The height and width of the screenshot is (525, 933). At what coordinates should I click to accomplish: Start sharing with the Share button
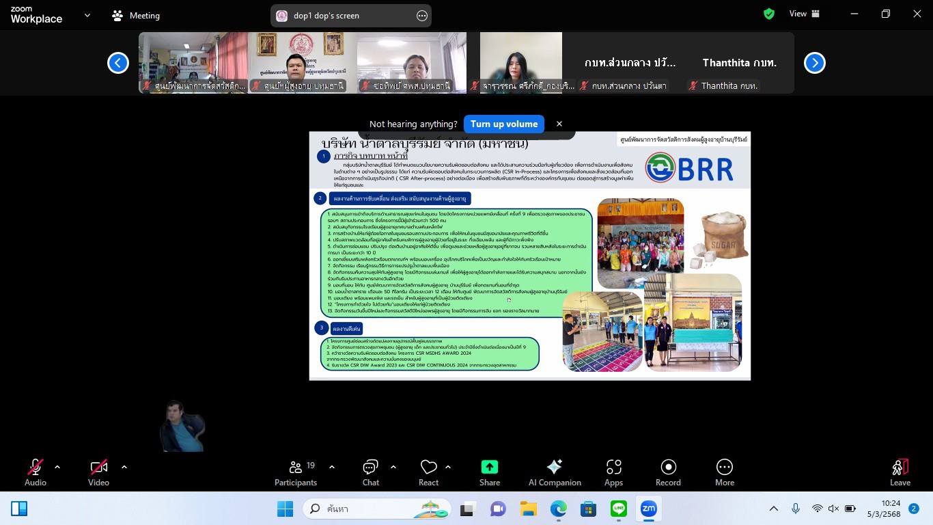point(489,472)
